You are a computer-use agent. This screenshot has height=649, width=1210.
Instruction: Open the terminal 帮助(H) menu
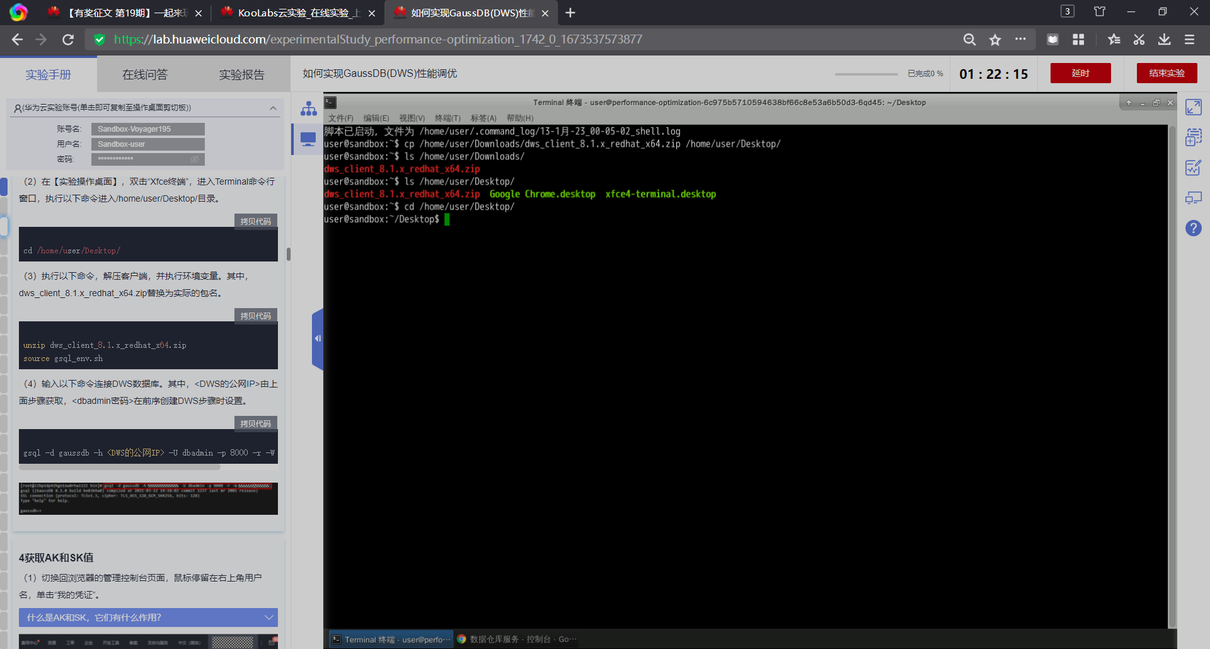[x=520, y=118]
